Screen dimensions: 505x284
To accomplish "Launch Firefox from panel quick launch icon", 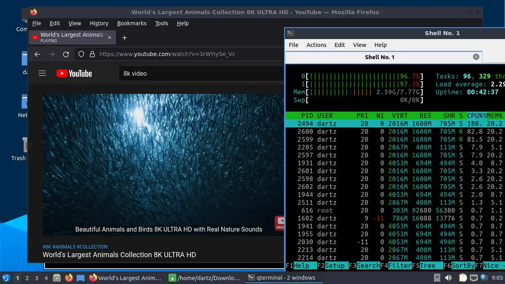I will [x=69, y=278].
